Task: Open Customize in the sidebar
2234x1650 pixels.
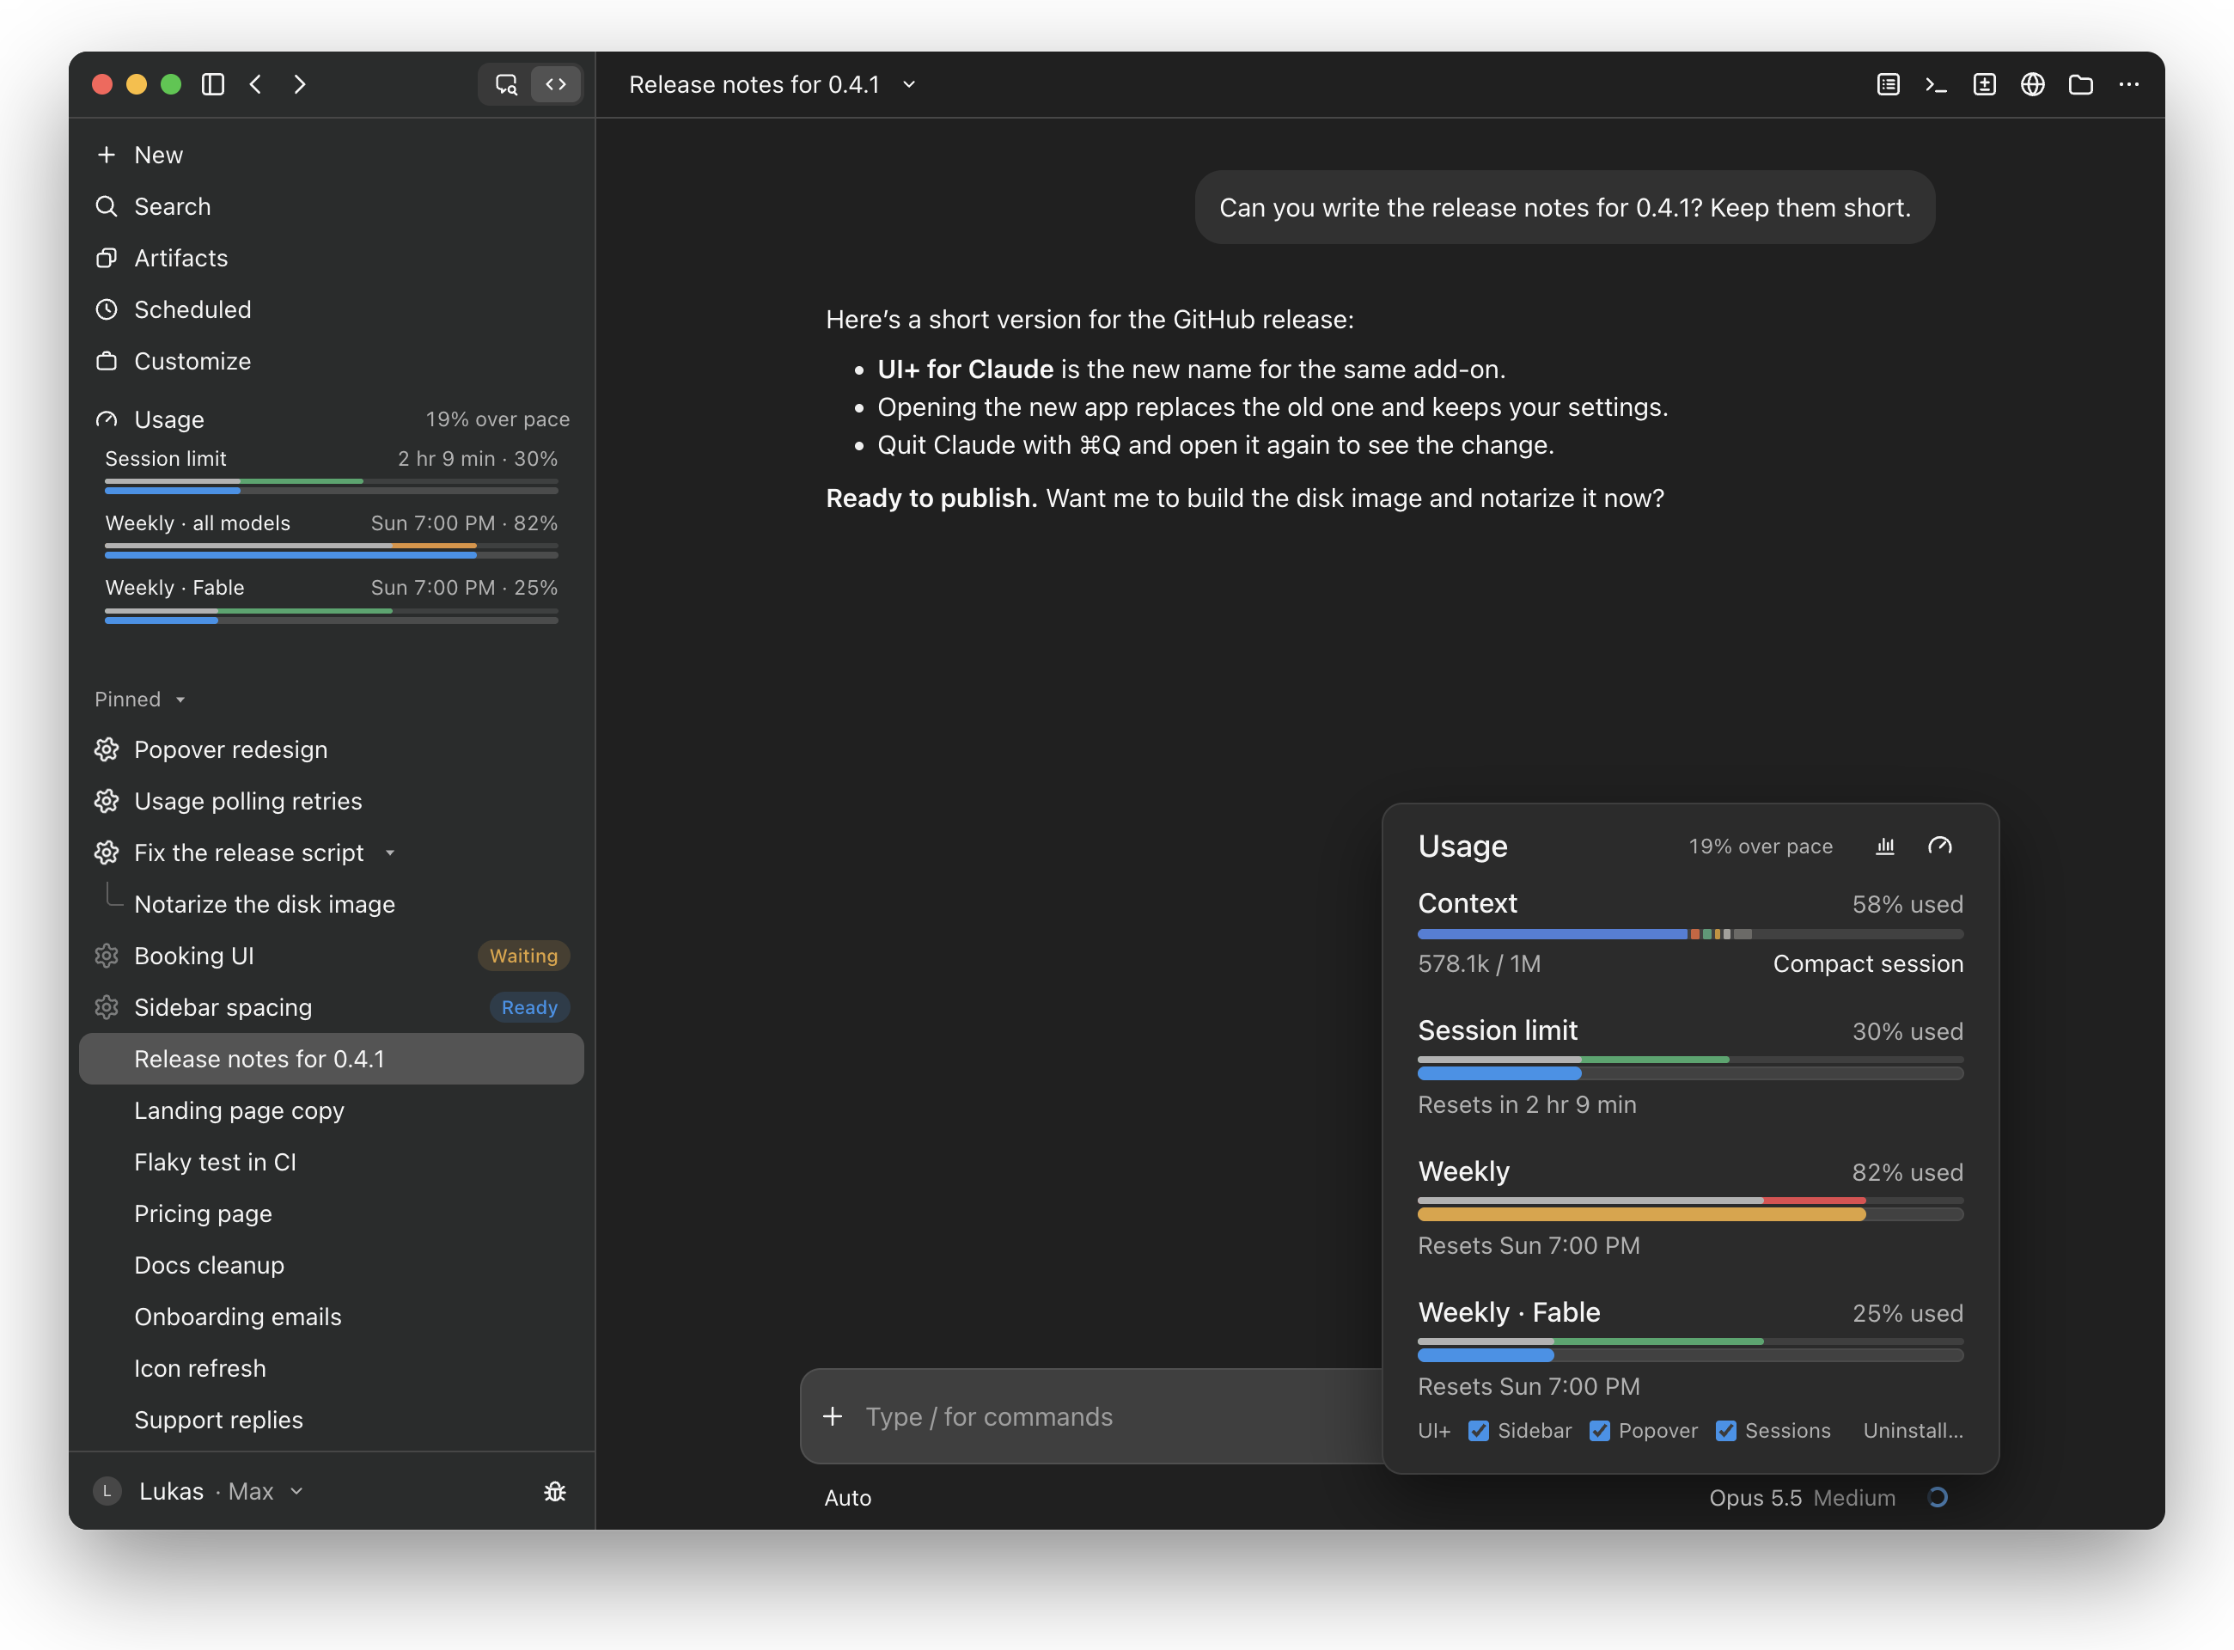Action: (332, 361)
